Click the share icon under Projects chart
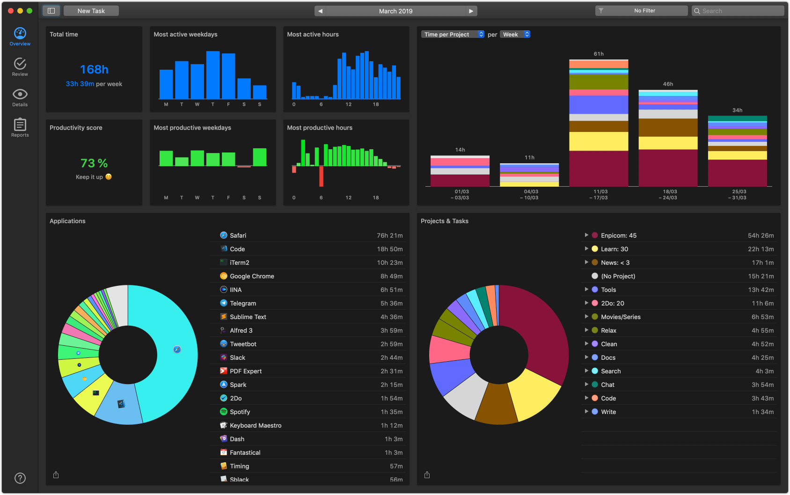790x495 pixels. 427,475
